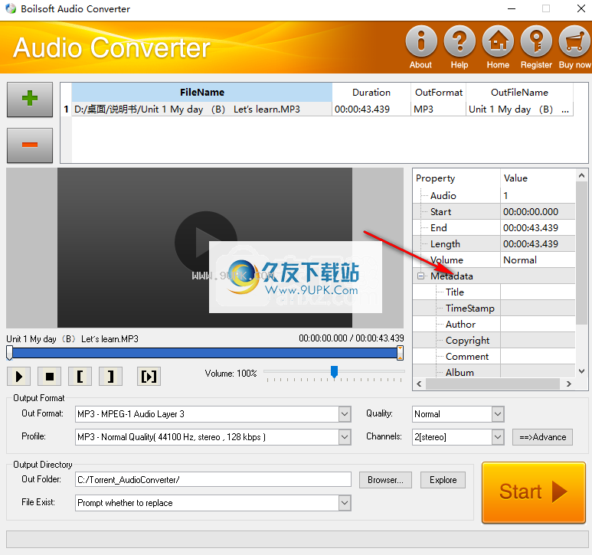
Task: Click the ==>Advance button
Action: click(542, 437)
